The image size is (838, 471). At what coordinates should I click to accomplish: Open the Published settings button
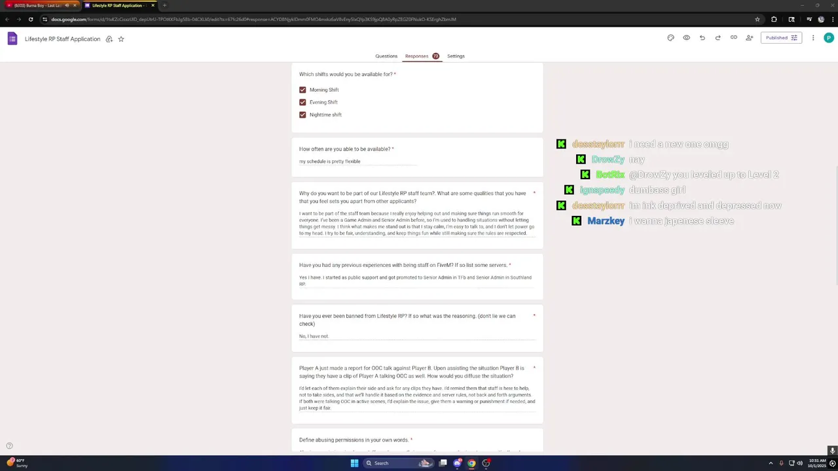[x=781, y=38]
